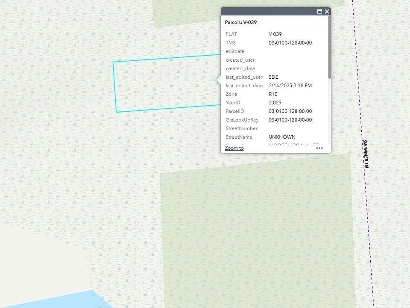Viewport: 410px width, 308px height.
Task: Click the created_date field label
Action: 240,68
